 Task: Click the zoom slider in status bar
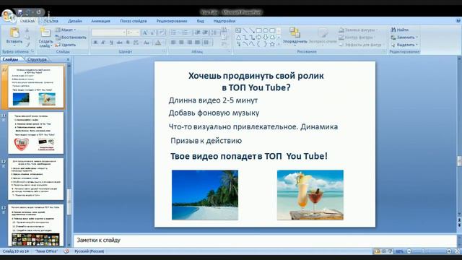(x=429, y=251)
